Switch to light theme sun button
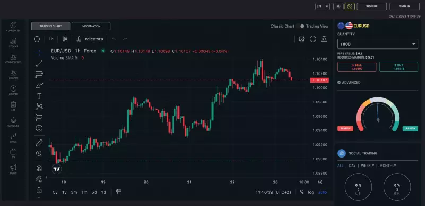The height and width of the screenshot is (206, 425). [x=338, y=6]
